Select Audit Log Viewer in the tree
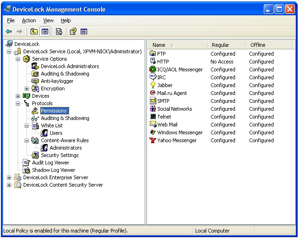Viewport: 299px width, 239px height. point(50,163)
